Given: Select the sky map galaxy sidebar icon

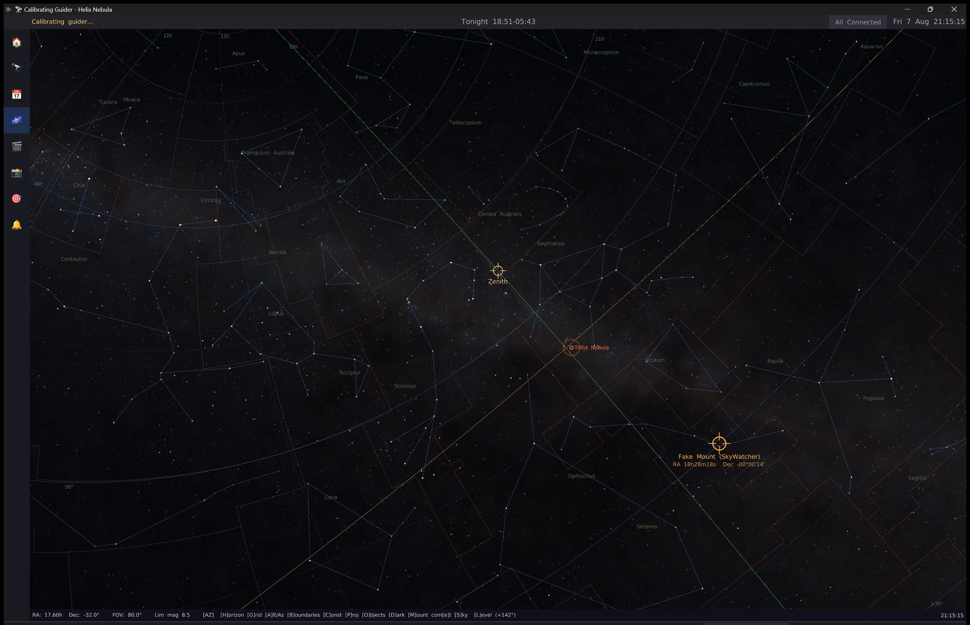Looking at the screenshot, I should point(17,120).
